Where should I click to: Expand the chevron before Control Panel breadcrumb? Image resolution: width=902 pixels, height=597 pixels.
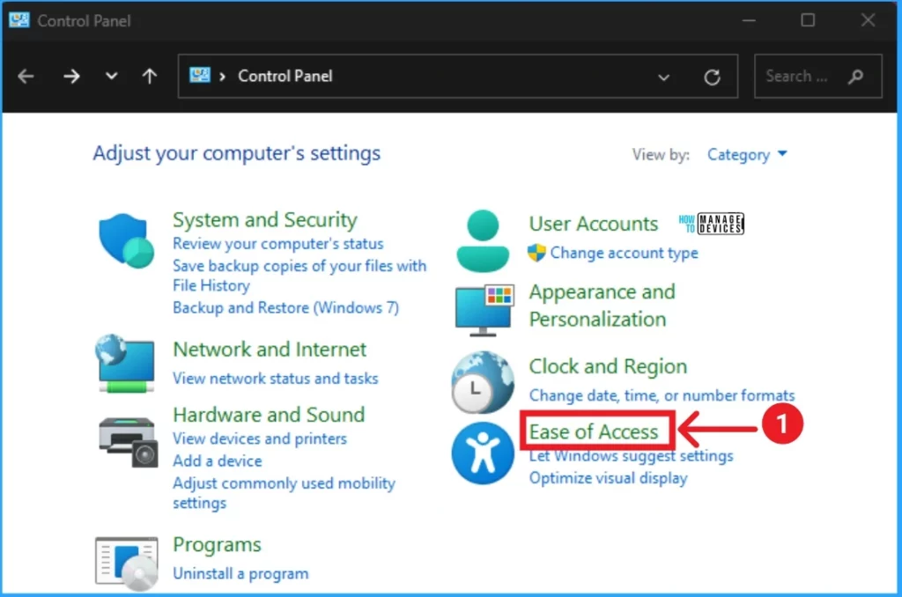(222, 77)
